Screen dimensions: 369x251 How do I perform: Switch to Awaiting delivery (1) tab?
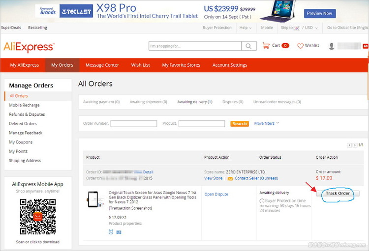(x=195, y=102)
